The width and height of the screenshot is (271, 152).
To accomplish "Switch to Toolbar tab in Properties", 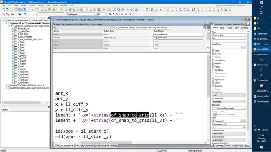I will 230,28.
